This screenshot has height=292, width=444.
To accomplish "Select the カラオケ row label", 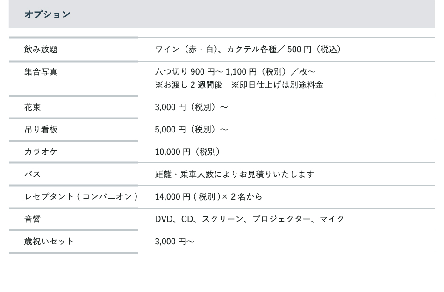I will [x=41, y=152].
